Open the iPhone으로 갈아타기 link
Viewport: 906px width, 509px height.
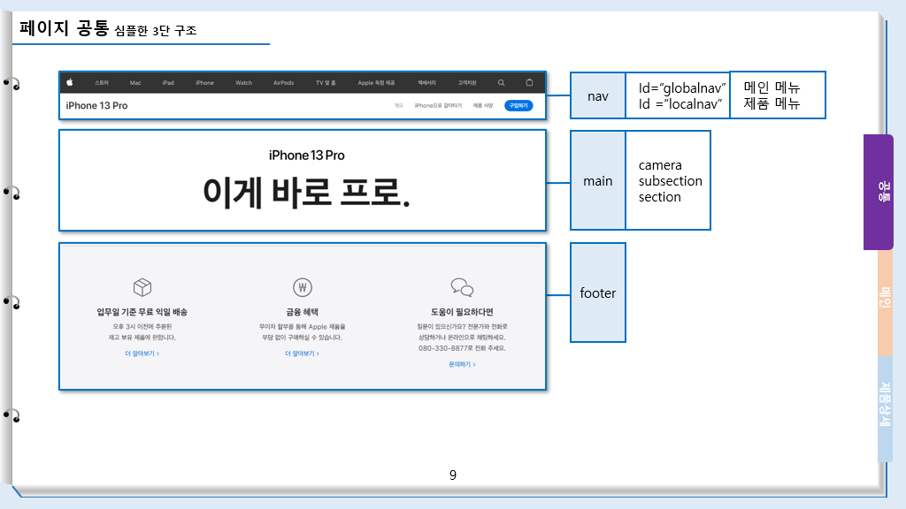click(438, 106)
